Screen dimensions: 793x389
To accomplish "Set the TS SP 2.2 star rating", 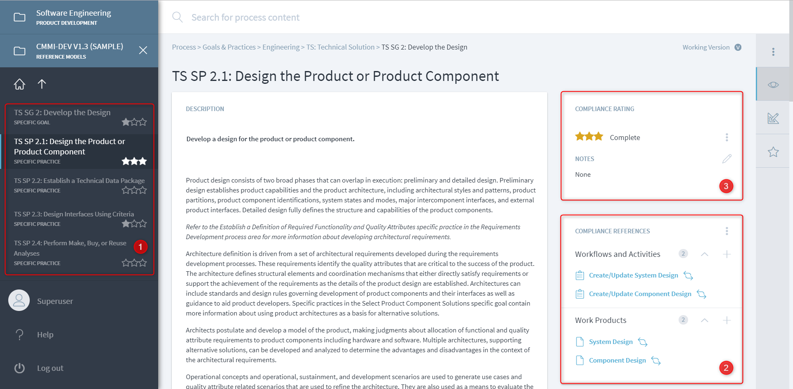I will tap(134, 190).
